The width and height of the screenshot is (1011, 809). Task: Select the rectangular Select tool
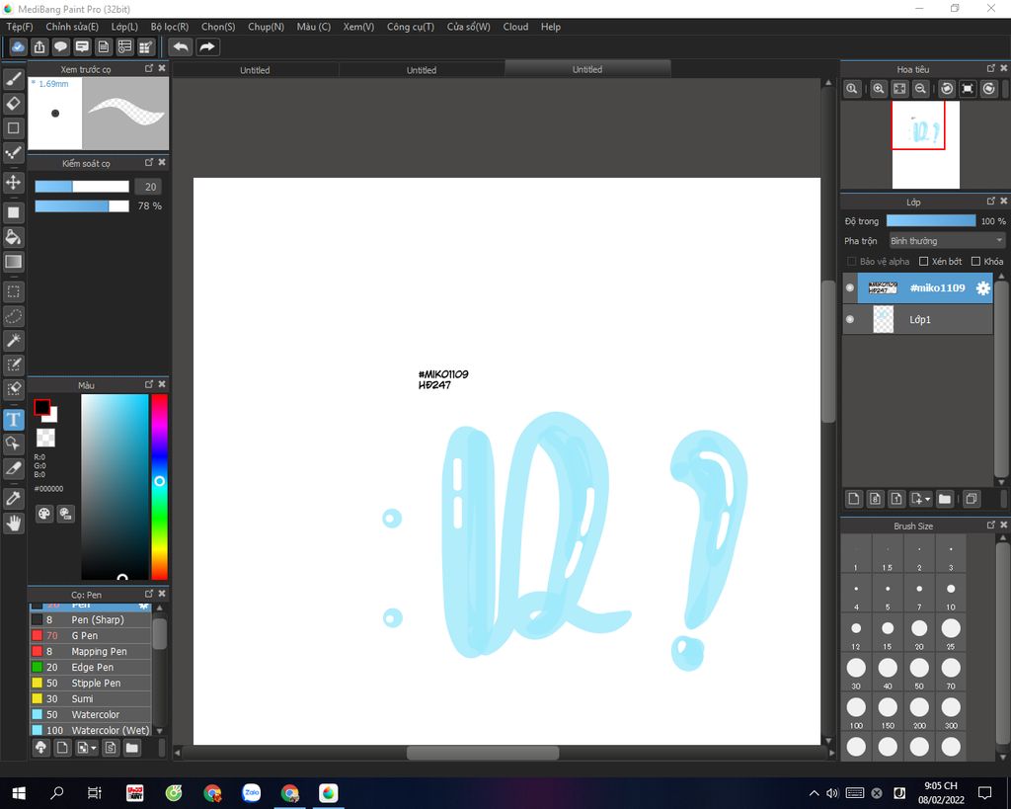click(13, 291)
